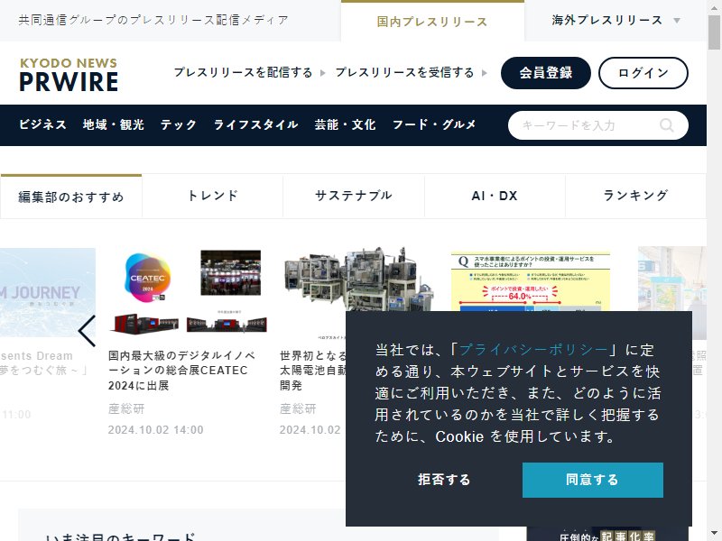Click the page vertical scrollbar thumb
The image size is (722, 541).
[714, 33]
